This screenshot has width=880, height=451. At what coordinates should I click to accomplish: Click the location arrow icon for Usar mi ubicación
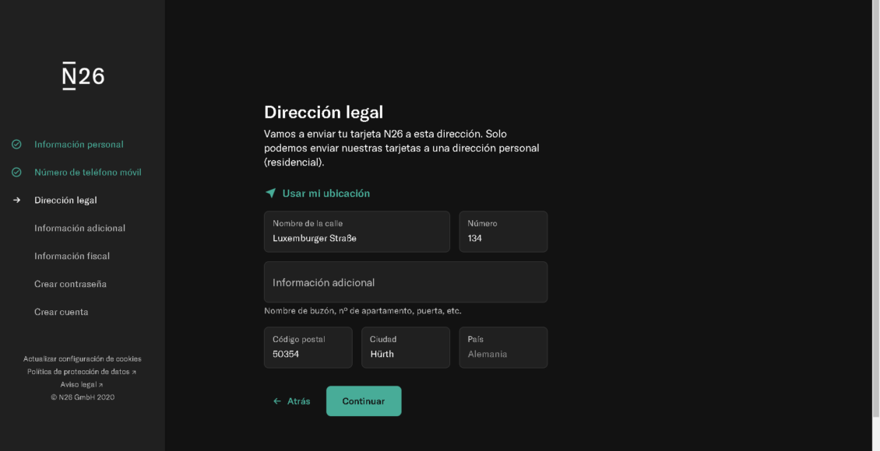pos(270,194)
